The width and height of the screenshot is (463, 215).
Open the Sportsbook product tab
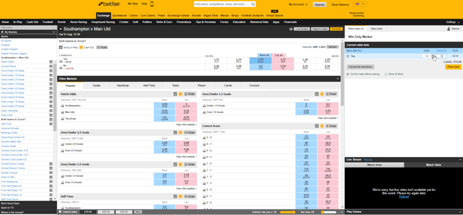tap(119, 15)
